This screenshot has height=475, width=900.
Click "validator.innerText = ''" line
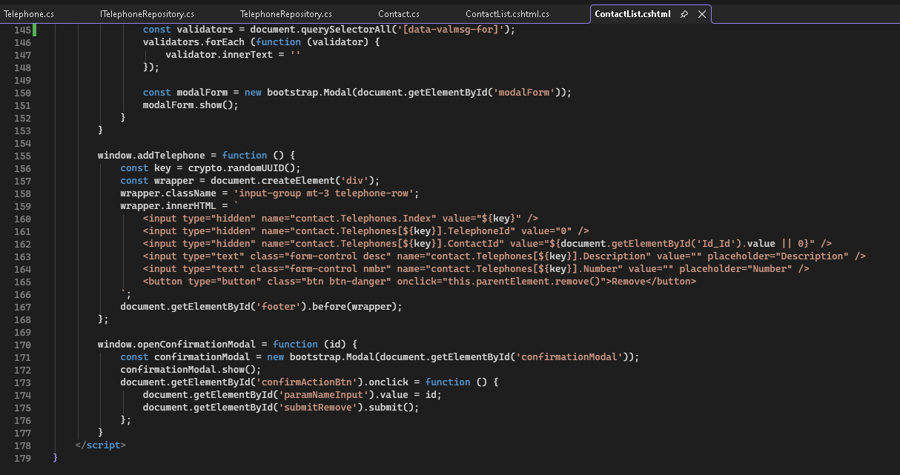coord(233,55)
